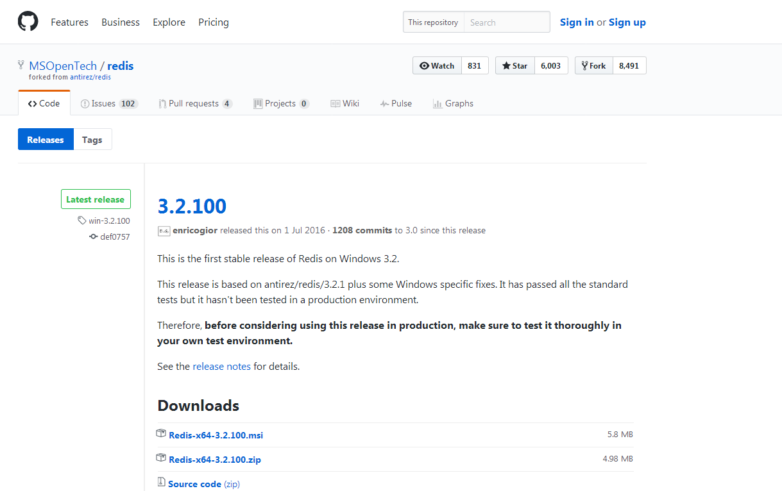Viewport: 782px width, 491px height.
Task: Click the fork count 8,491
Action: (x=630, y=65)
